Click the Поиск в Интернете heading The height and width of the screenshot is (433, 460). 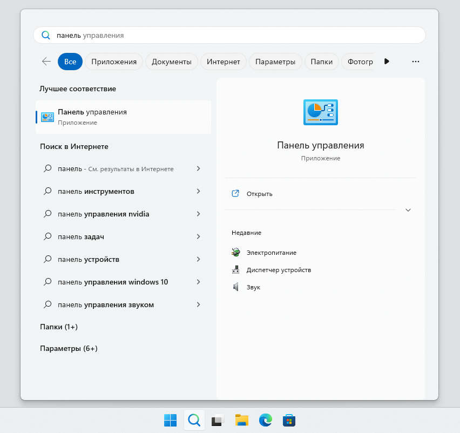[74, 146]
